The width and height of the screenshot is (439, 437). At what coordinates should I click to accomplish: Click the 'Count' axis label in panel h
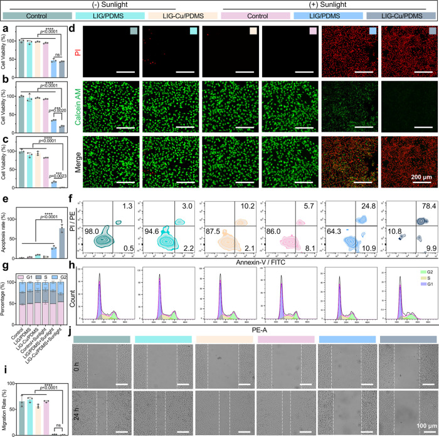[73, 298]
